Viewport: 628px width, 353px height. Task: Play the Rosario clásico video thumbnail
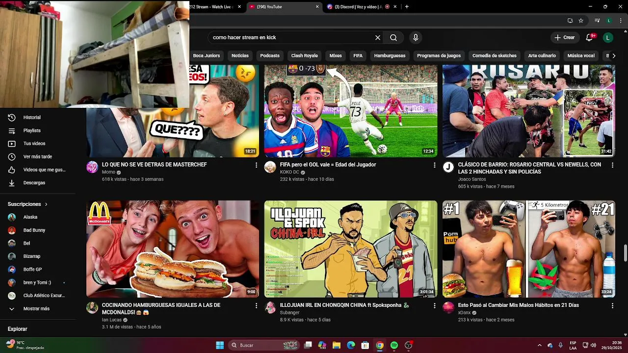pyautogui.click(x=529, y=111)
